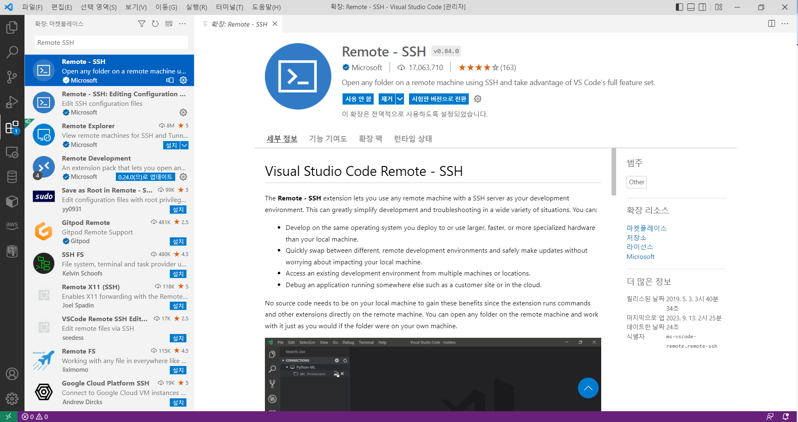798x422 pixels.
Task: Open the Remote FS extension entry
Action: tap(110, 361)
